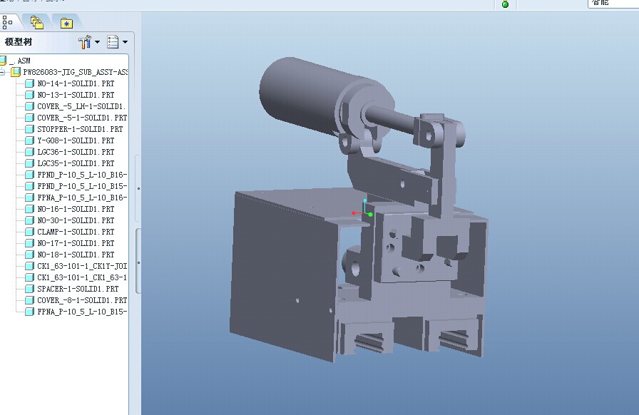Click the coordinate system in the 3D view
Screen dimensions: 639x415
coord(366,212)
